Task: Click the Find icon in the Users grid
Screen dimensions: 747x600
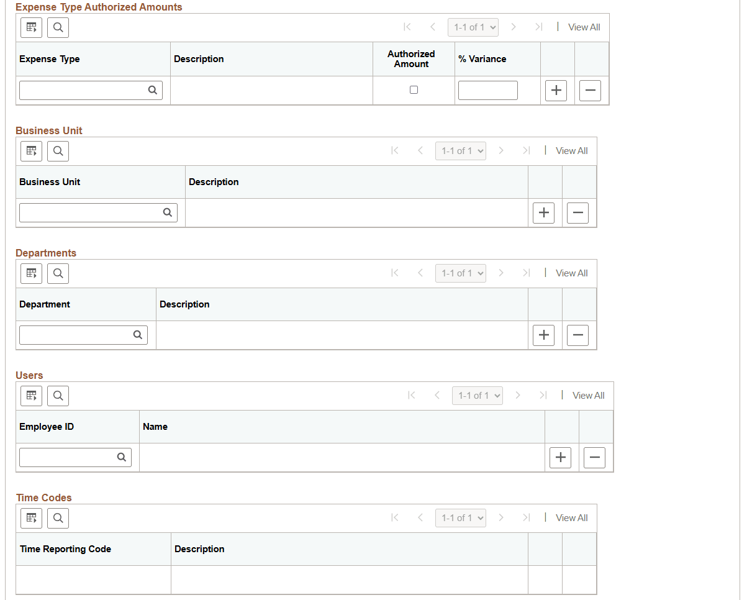Action: click(x=58, y=396)
